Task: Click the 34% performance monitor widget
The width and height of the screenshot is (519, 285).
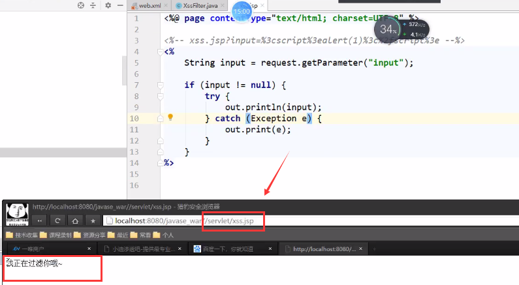Action: click(387, 29)
